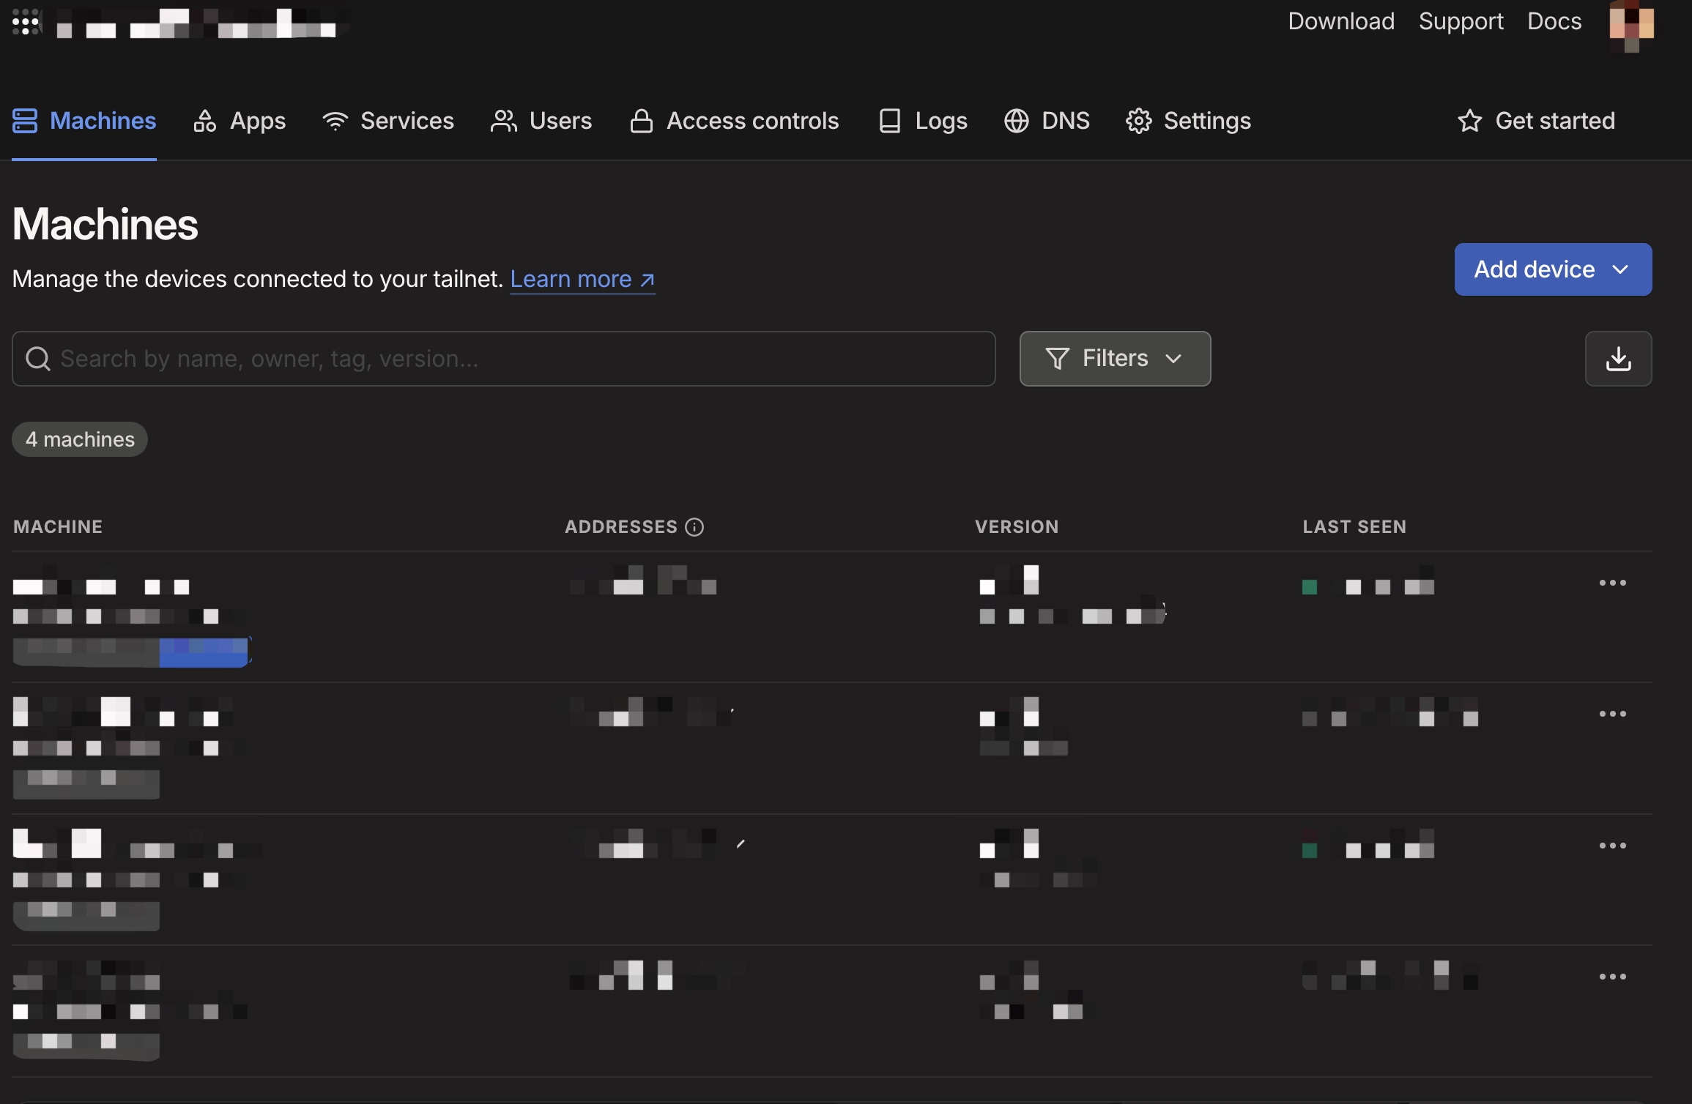
Task: Open second machine's three-dot menu
Action: pos(1612,714)
